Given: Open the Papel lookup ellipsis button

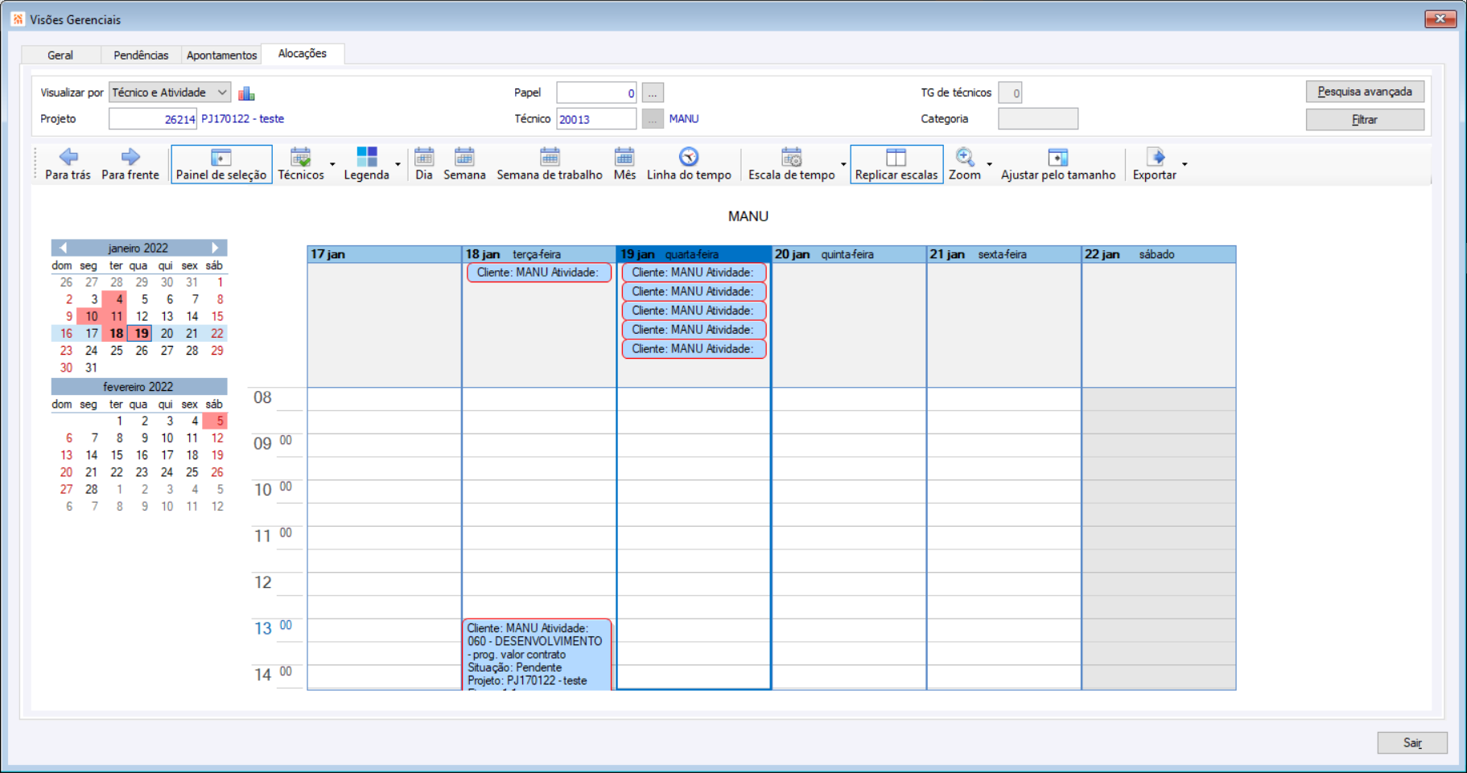Looking at the screenshot, I should pos(653,93).
